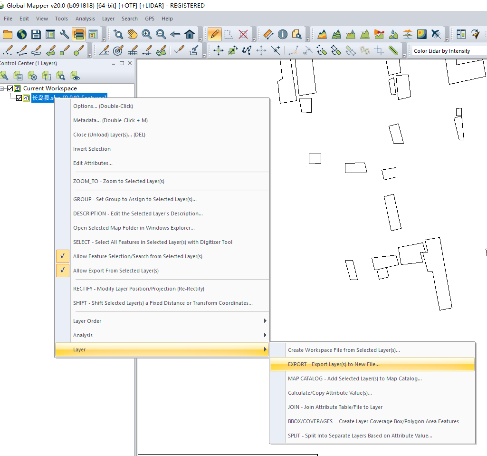Click the Create grid pencil icon
The width and height of the screenshot is (487, 456).
(x=132, y=50)
